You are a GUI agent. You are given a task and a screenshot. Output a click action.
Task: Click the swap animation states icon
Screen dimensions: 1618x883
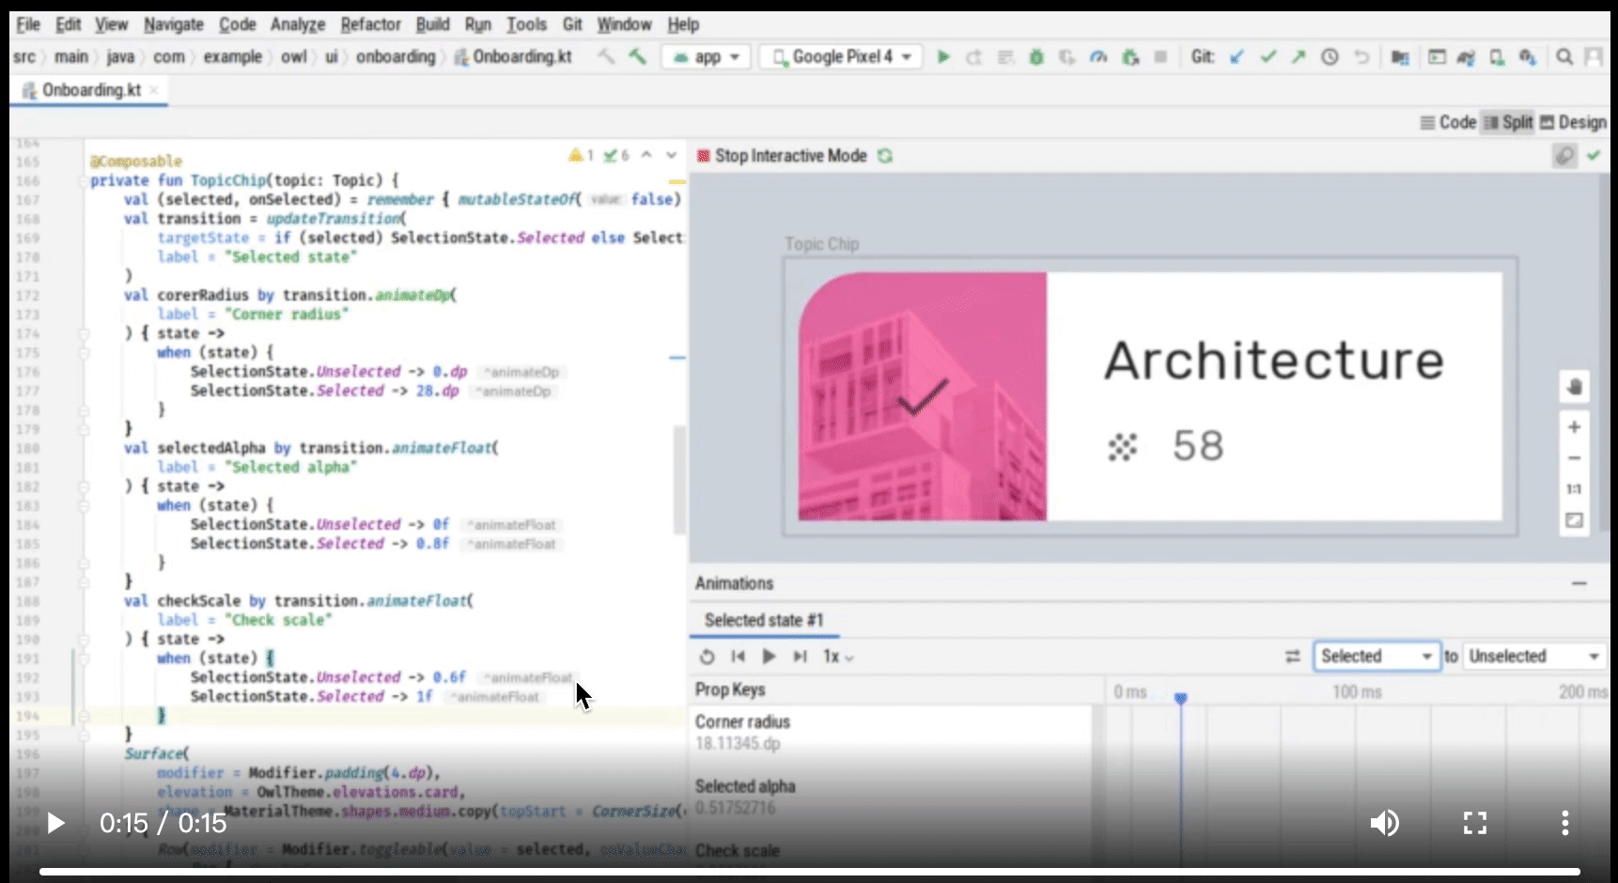tap(1293, 657)
